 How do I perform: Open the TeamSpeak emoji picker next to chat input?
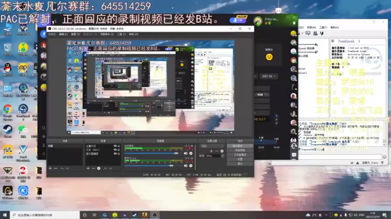point(385,157)
